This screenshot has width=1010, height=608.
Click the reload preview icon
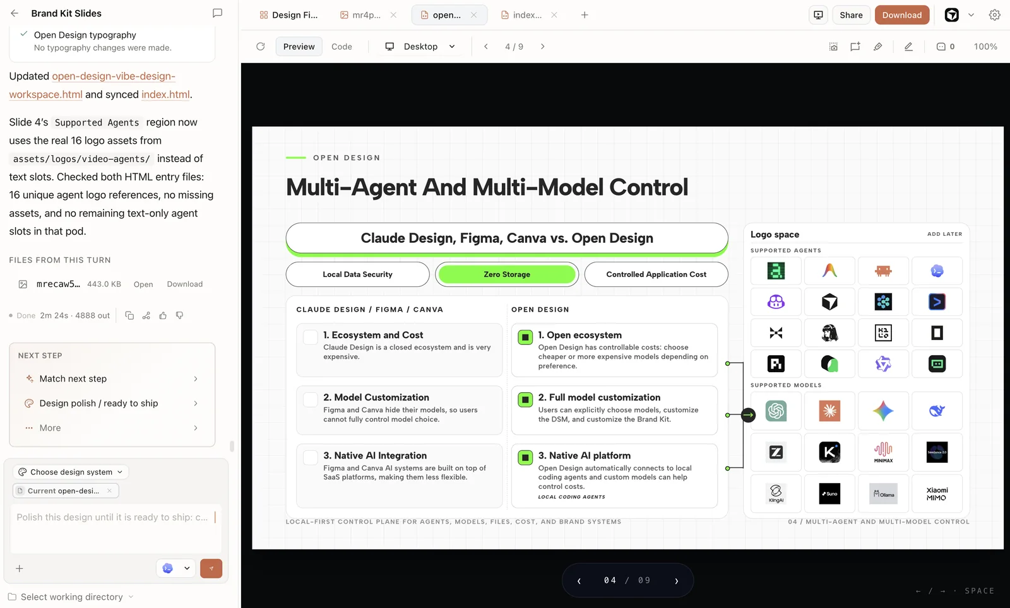[260, 47]
